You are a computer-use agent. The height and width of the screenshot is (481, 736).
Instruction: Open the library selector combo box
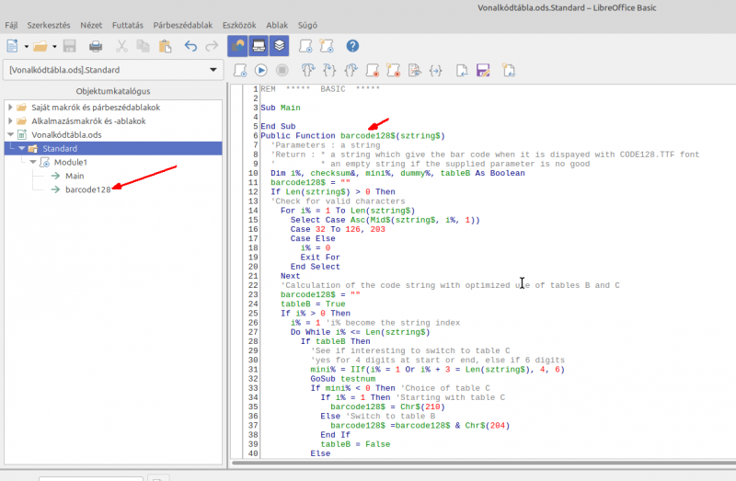[x=112, y=70]
